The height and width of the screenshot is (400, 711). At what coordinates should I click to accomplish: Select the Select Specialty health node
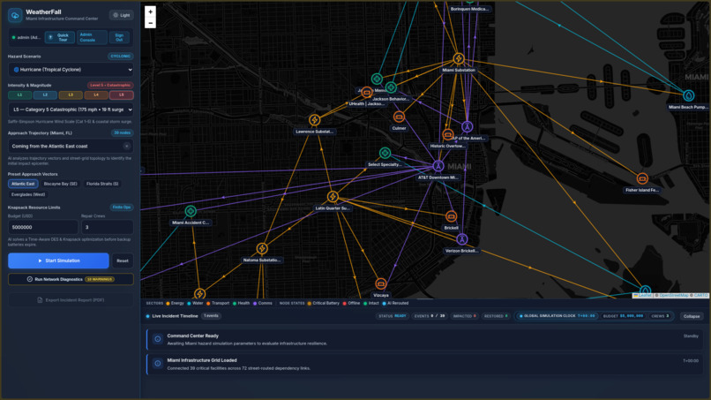coord(385,153)
